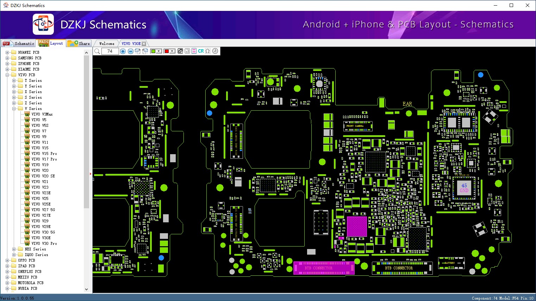Collapse the VIVO PCB folder

click(x=7, y=75)
